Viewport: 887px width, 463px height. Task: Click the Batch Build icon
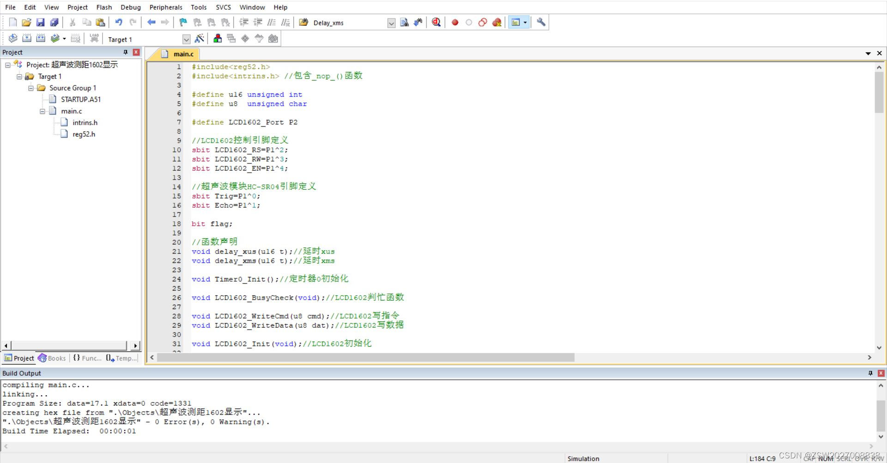(55, 38)
